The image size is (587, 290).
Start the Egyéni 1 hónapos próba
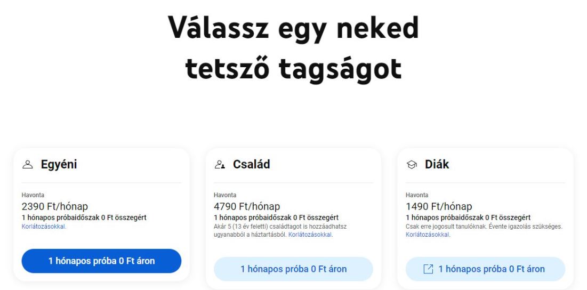(x=101, y=261)
